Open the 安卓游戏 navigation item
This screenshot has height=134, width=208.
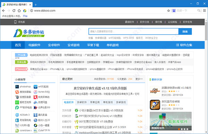click(73, 45)
